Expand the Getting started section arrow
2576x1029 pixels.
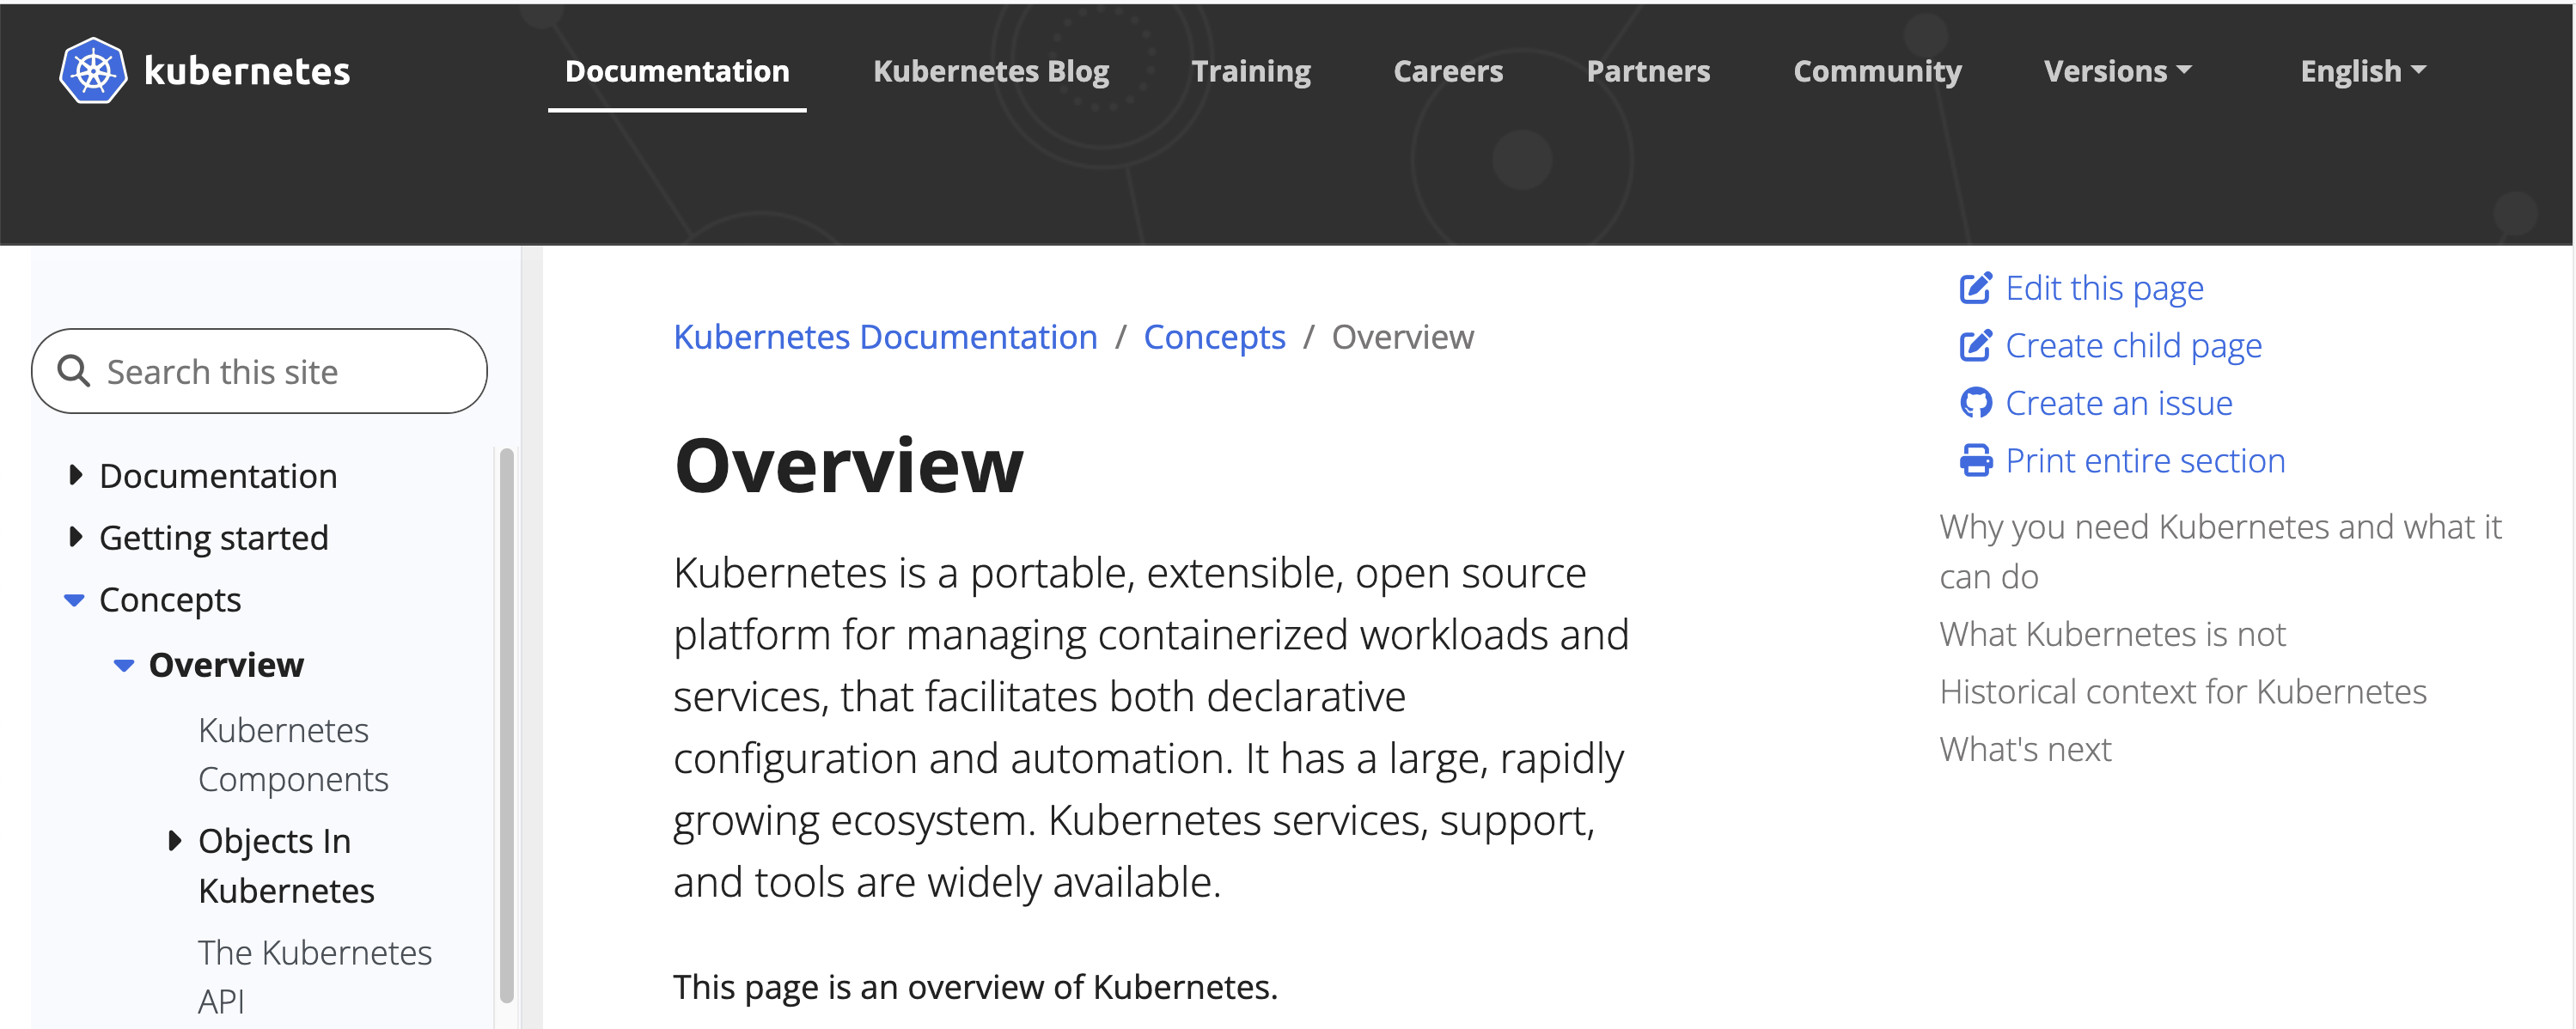pos(75,537)
